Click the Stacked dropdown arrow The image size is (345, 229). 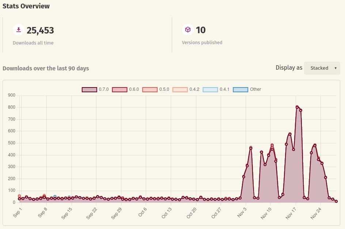coord(335,68)
